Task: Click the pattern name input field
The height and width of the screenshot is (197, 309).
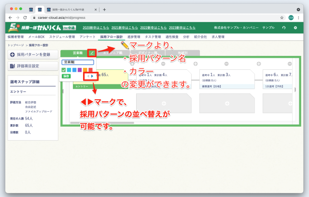Action: click(77, 62)
